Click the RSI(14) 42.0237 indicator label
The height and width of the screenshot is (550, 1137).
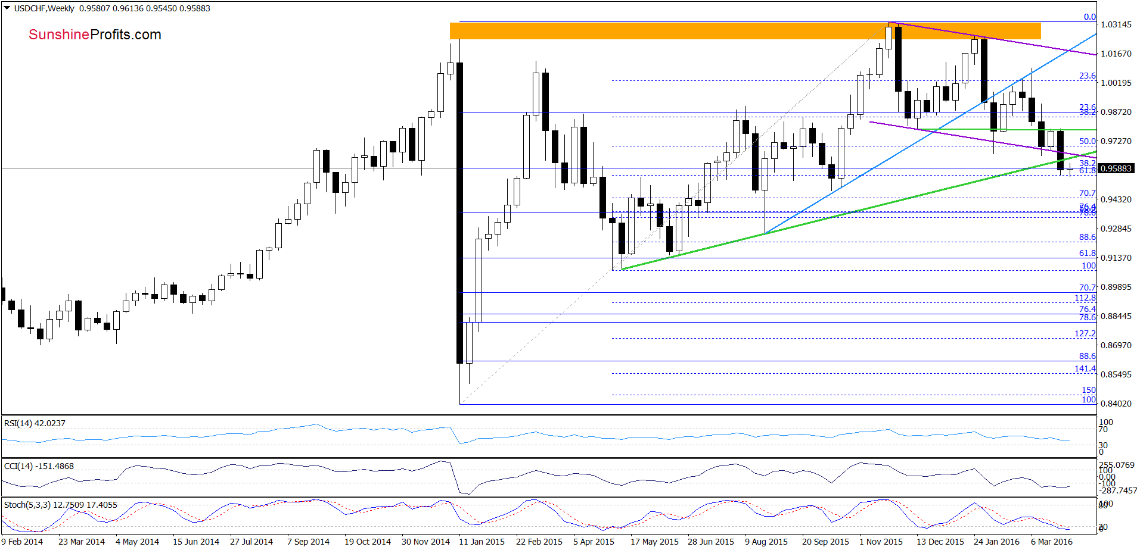[35, 423]
